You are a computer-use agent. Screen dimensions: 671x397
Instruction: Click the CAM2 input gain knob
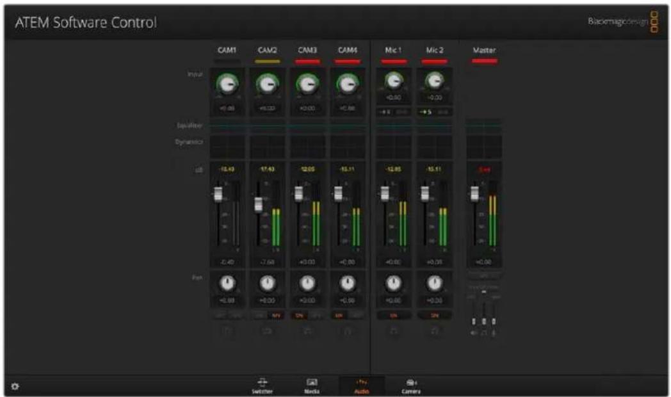pyautogui.click(x=267, y=84)
